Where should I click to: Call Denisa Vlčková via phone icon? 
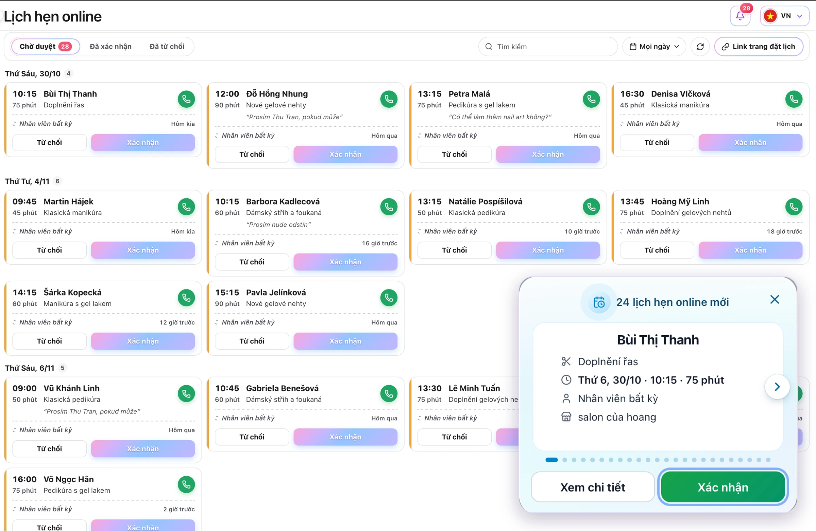[794, 99]
